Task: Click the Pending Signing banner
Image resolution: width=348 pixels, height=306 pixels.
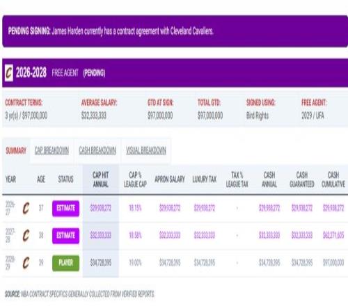Action: (x=175, y=31)
